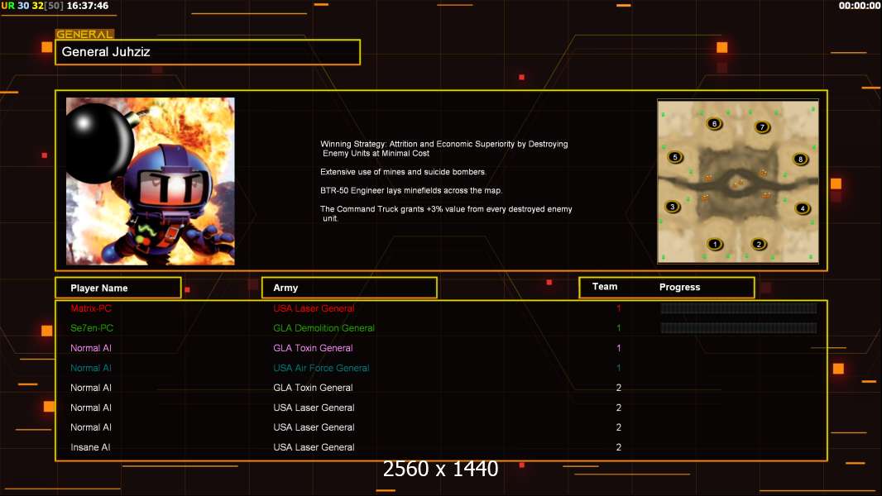882x496 pixels.
Task: Click red USA Laser General army entry
Action: tap(314, 308)
